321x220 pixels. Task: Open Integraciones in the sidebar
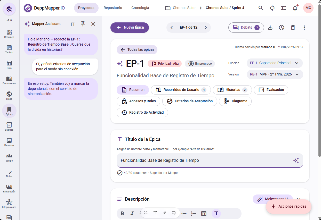tap(9, 204)
